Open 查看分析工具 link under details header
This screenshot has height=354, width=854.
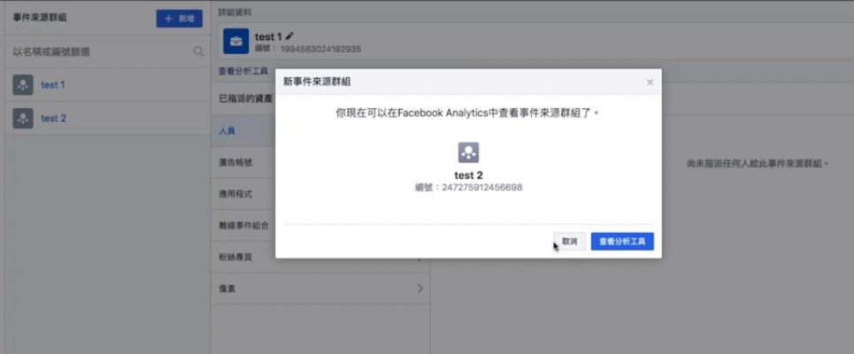[242, 70]
